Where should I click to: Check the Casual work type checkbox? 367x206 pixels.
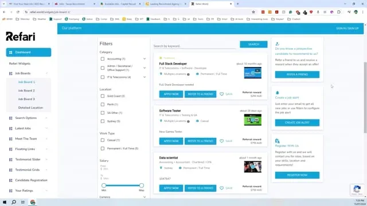[103, 140]
